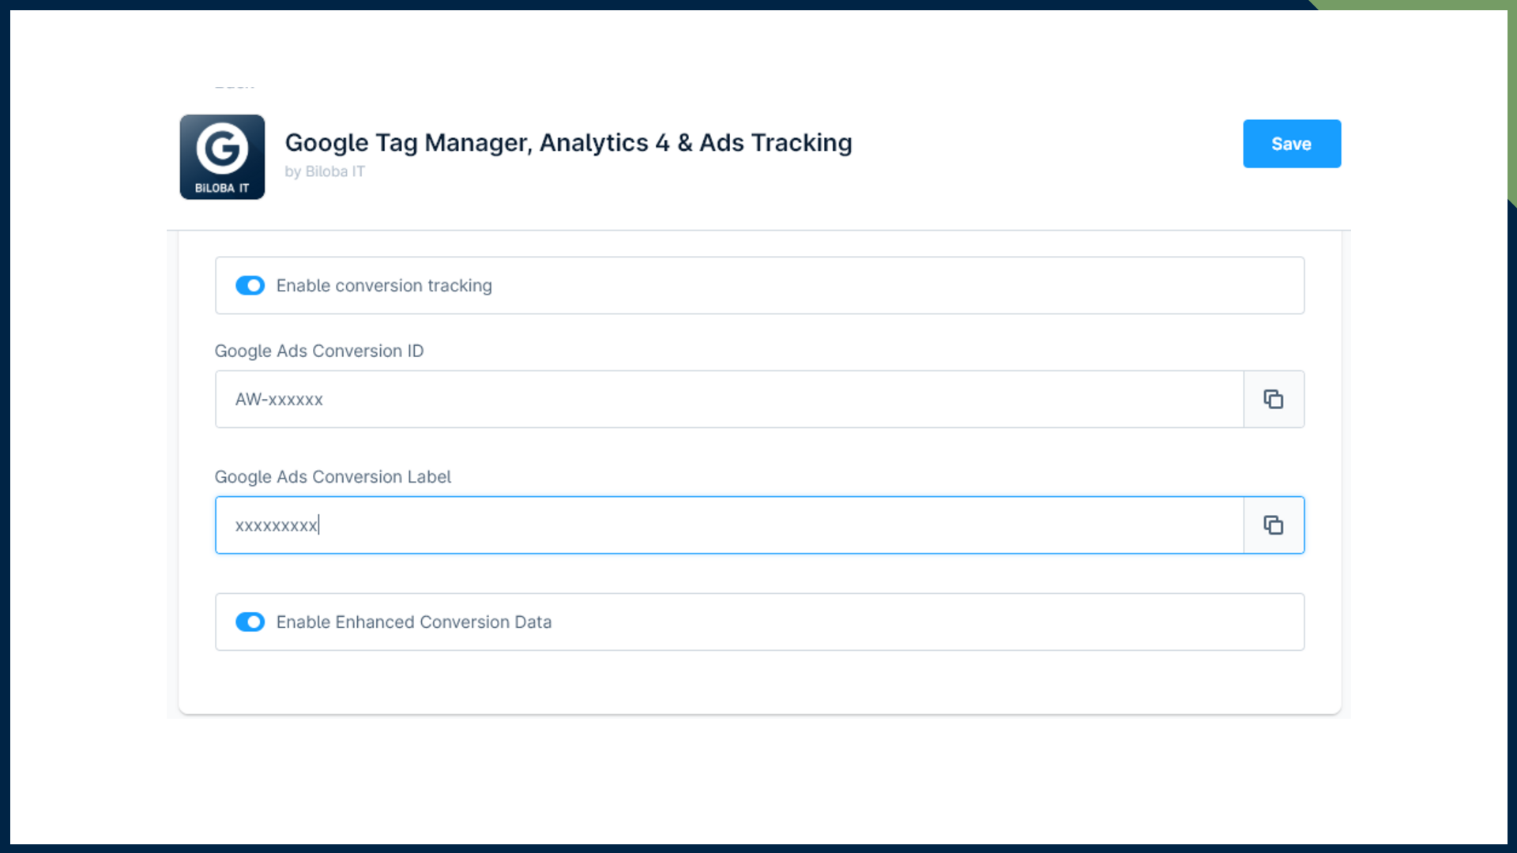Viewport: 1517px width, 853px height.
Task: Toggle Enable conversion tracking switch
Action: point(250,286)
